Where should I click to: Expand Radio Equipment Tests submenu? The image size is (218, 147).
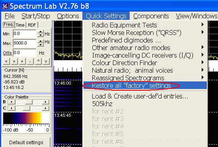(x=145, y=25)
